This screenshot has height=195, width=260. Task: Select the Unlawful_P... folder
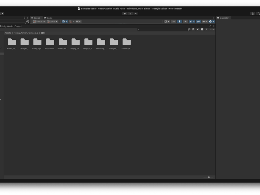[x=126, y=44]
